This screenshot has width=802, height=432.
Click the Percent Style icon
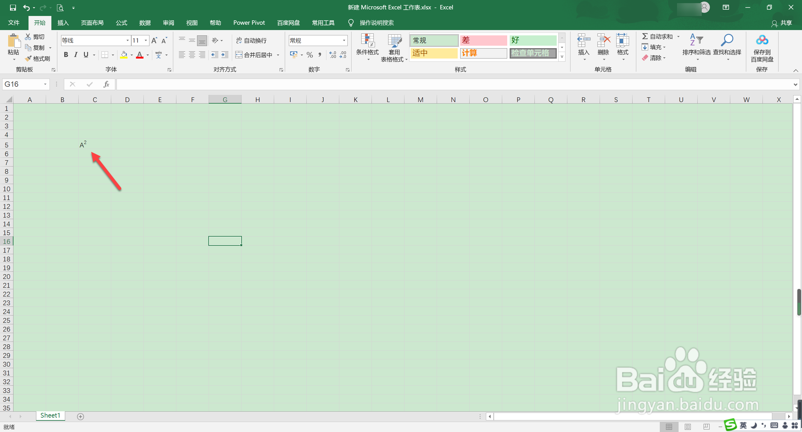pyautogui.click(x=310, y=55)
